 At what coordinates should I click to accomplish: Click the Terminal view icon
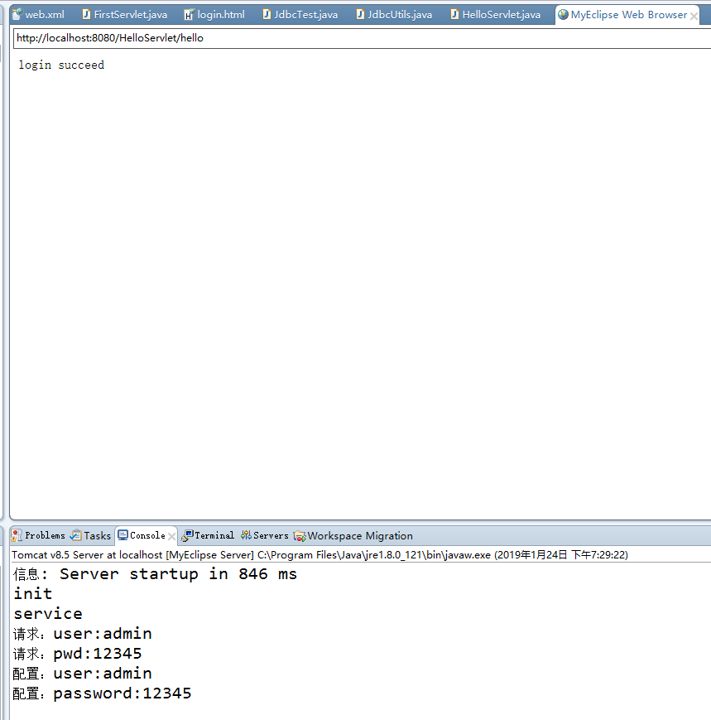point(187,535)
